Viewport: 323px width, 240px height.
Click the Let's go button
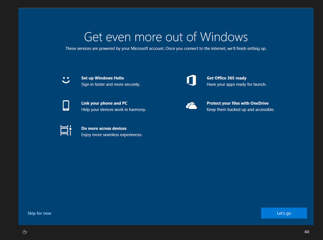coord(284,213)
